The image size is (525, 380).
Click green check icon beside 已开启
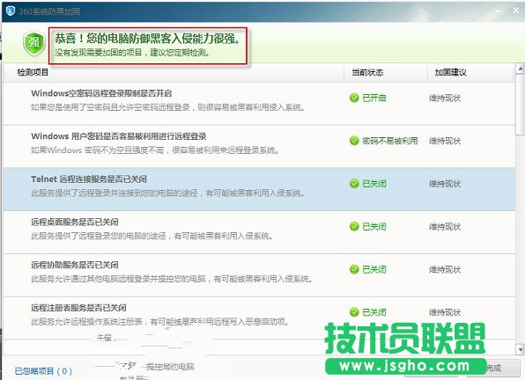(354, 98)
